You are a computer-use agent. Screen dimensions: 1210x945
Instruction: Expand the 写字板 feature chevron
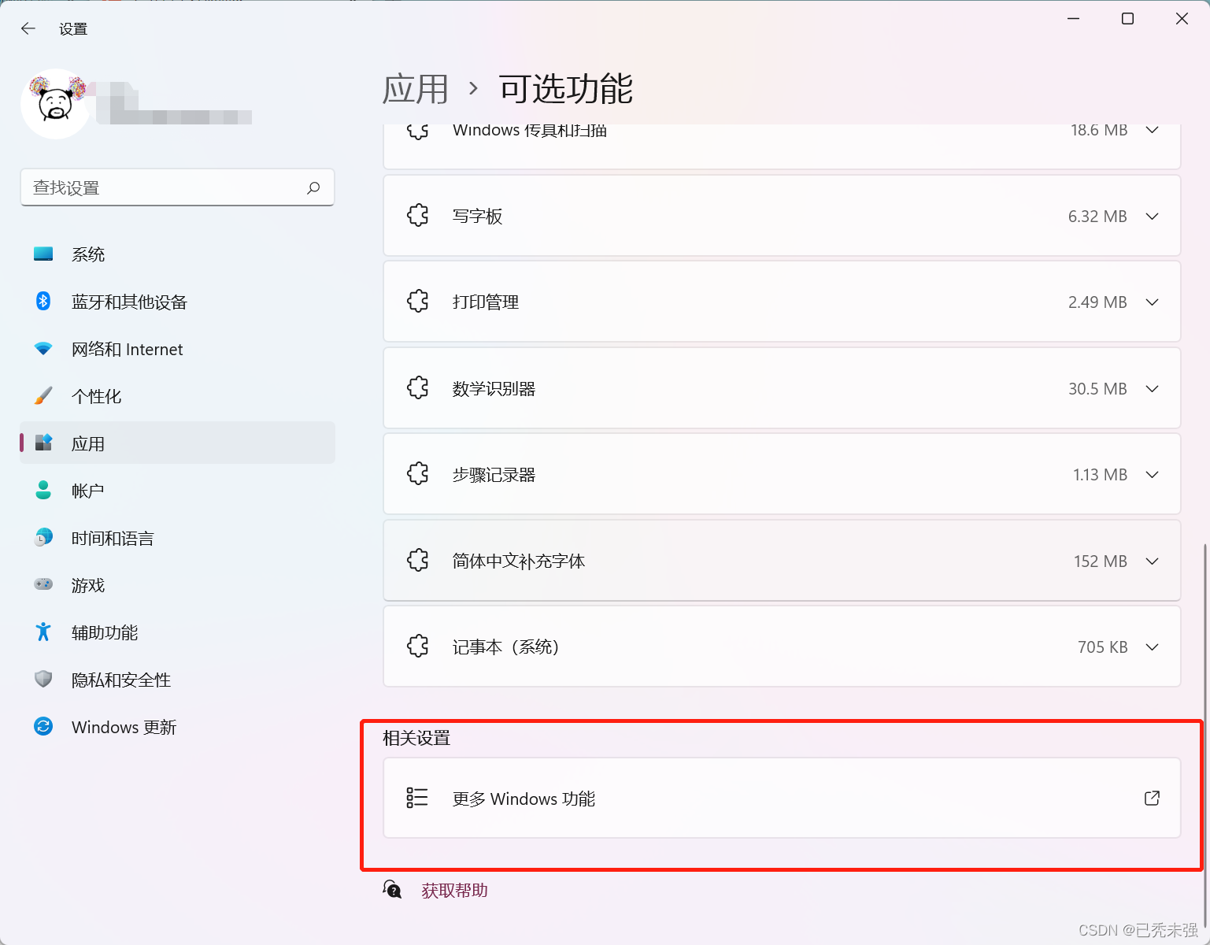click(x=1152, y=216)
